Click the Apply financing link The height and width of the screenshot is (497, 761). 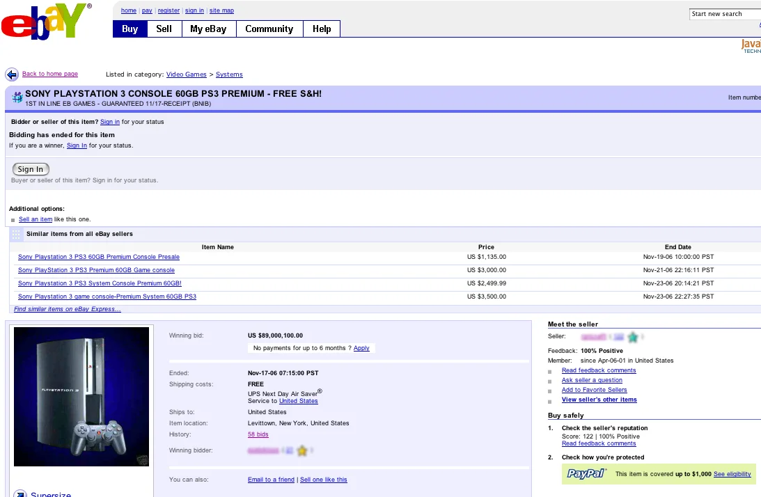coord(361,348)
